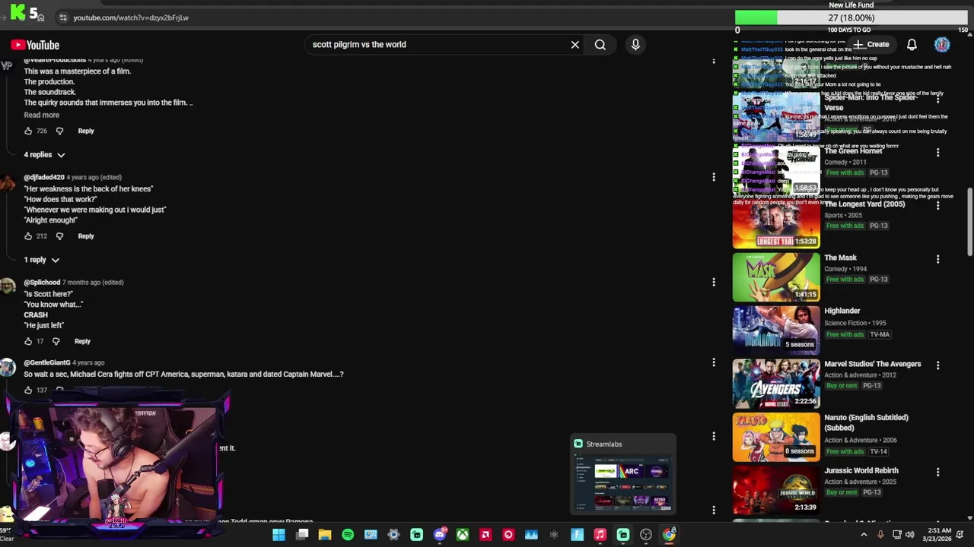Expand the '1 reply' thread
Screen dimensions: 974x547
point(41,260)
